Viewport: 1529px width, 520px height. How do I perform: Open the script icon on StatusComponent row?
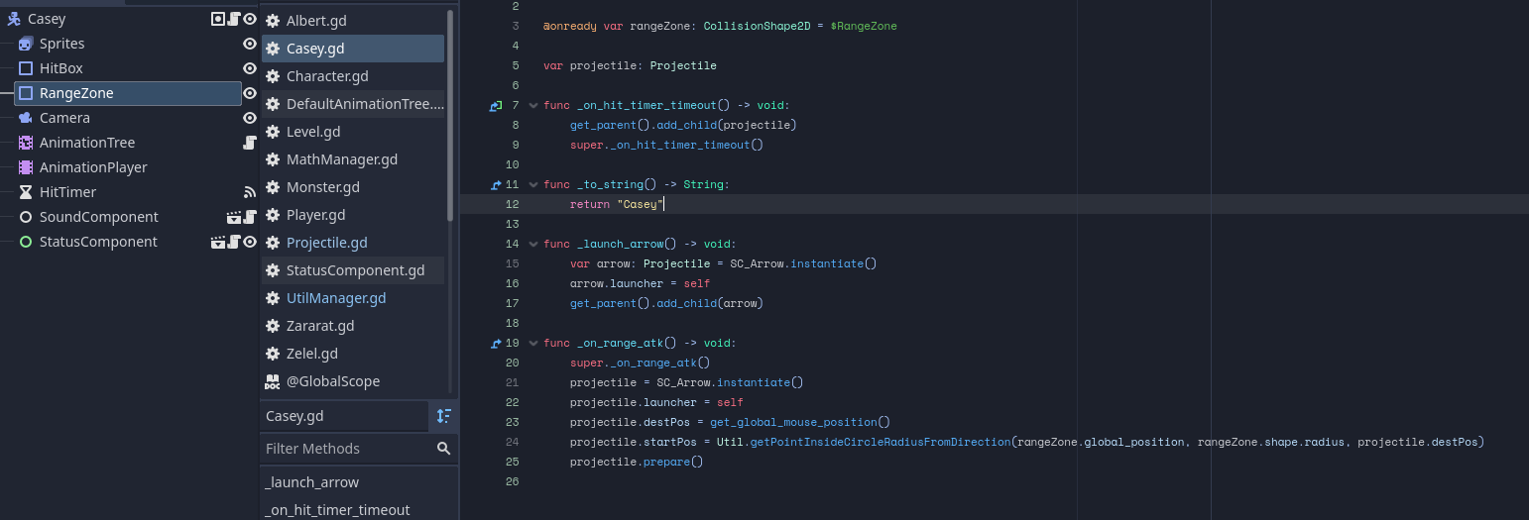(x=234, y=242)
